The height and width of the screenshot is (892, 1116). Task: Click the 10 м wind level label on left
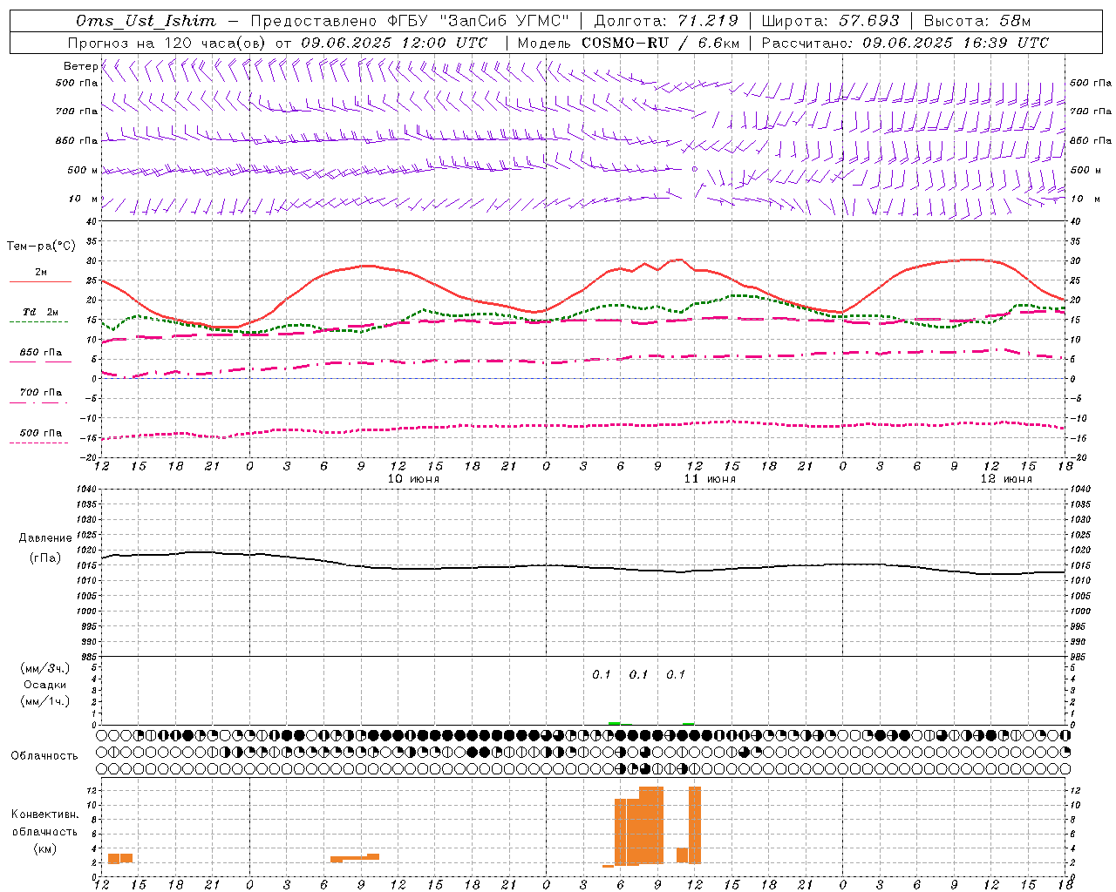tap(83, 199)
